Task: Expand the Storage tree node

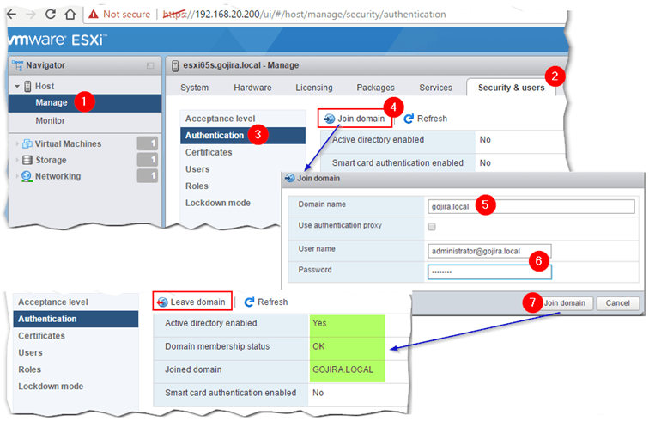Action: click(x=17, y=160)
